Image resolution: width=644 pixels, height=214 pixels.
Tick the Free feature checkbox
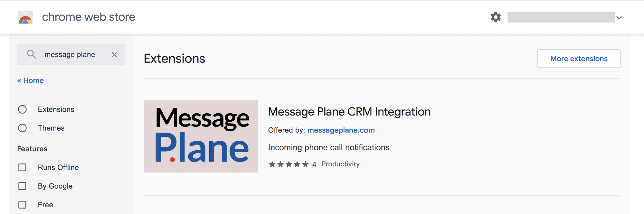coord(22,205)
